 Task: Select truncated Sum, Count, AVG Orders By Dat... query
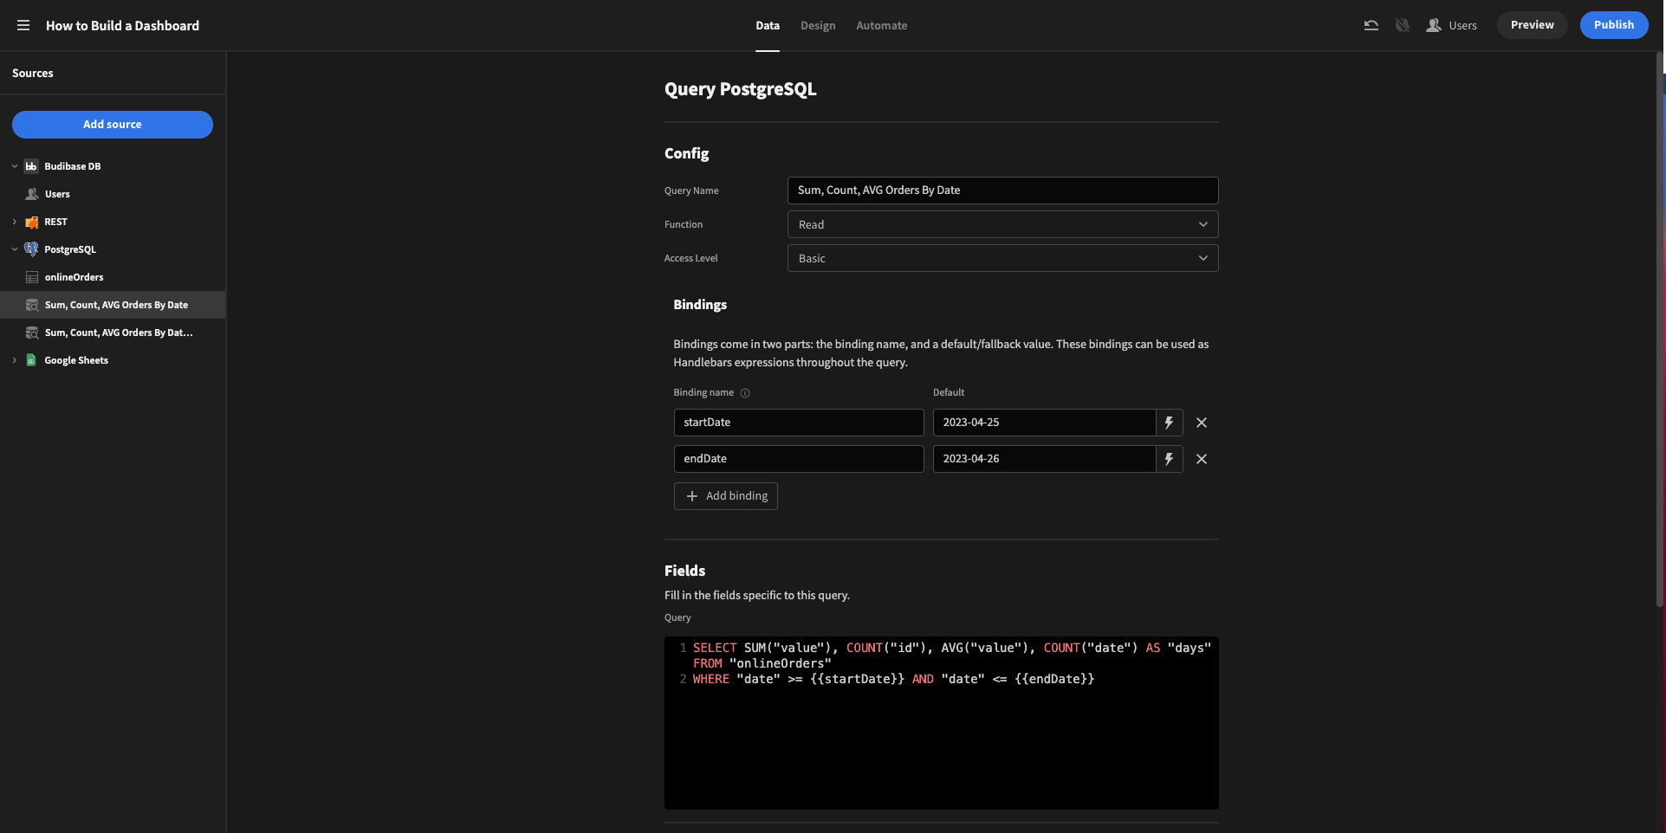tap(113, 333)
